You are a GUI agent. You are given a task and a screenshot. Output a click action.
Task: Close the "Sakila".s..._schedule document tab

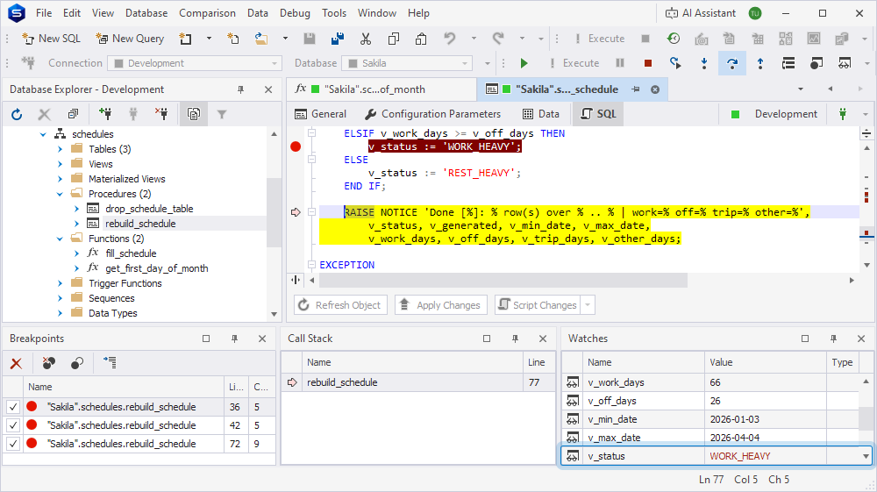pos(655,89)
